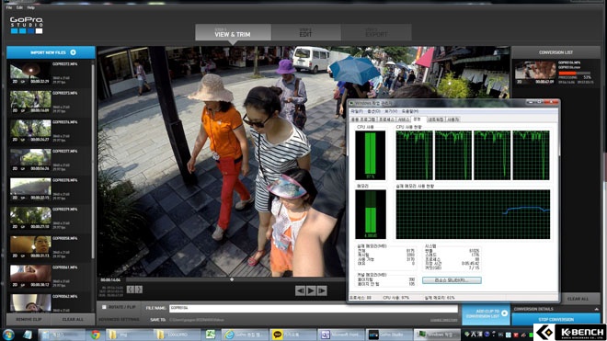607x341 pixels.
Task: Open Resource Monitor button in Task Manager
Action: (x=452, y=280)
